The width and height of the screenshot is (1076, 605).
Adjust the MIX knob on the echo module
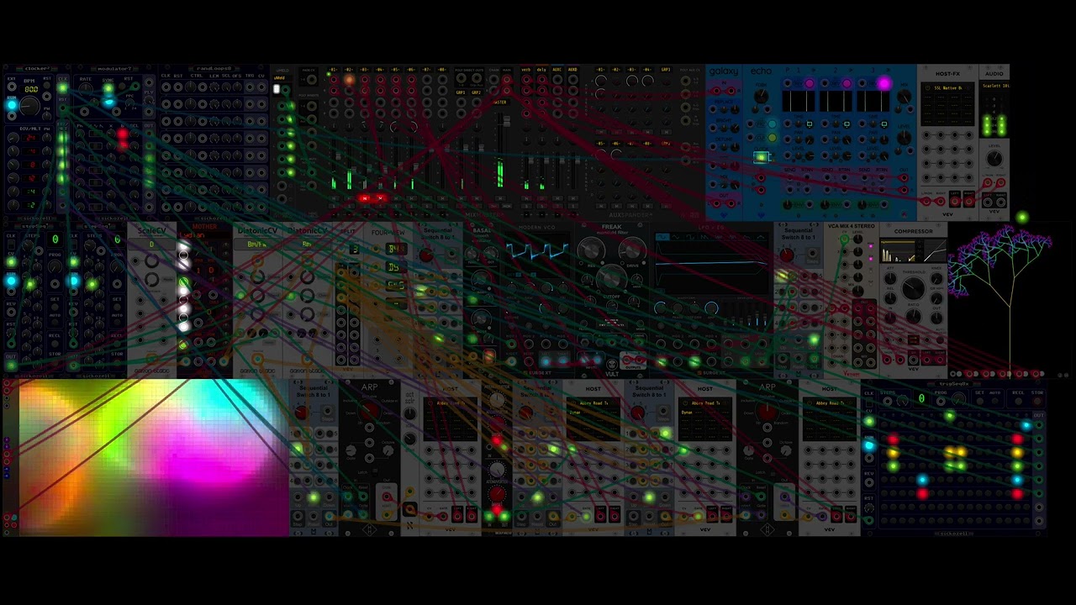coord(904,97)
